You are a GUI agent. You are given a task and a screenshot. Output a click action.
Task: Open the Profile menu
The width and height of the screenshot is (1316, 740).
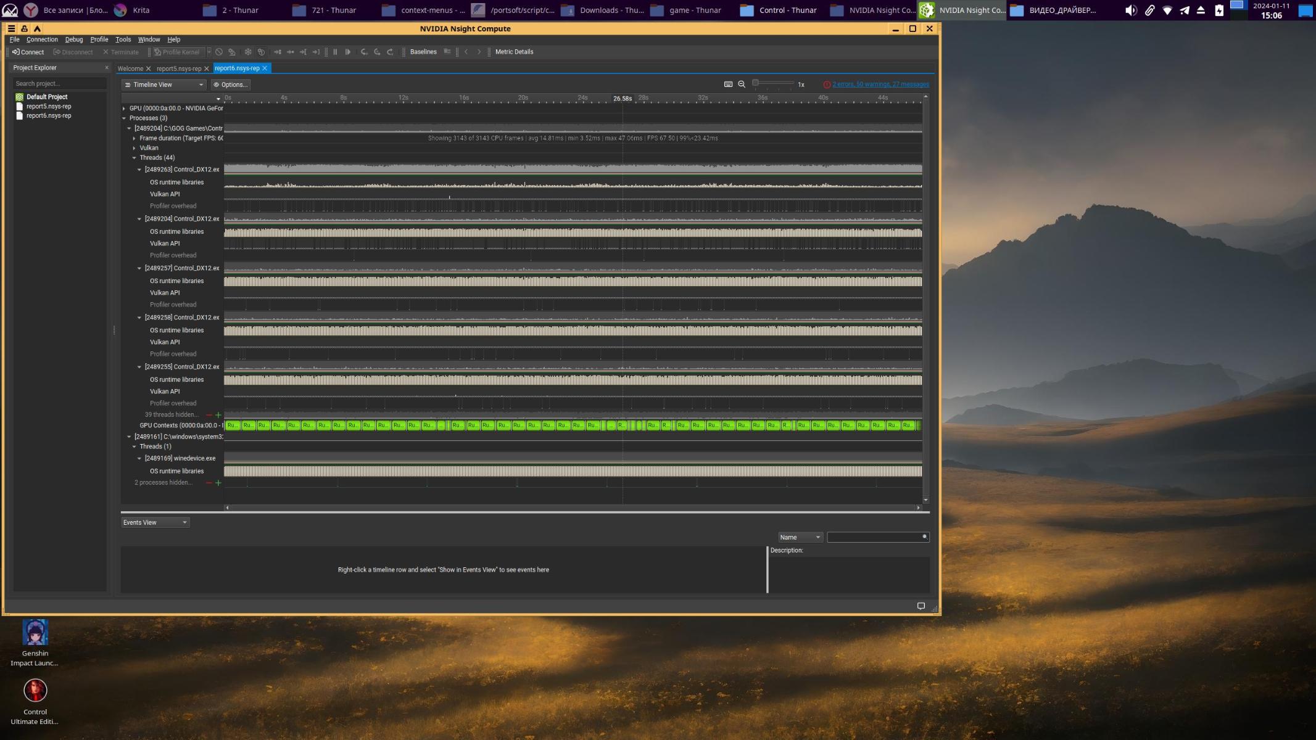pyautogui.click(x=99, y=39)
